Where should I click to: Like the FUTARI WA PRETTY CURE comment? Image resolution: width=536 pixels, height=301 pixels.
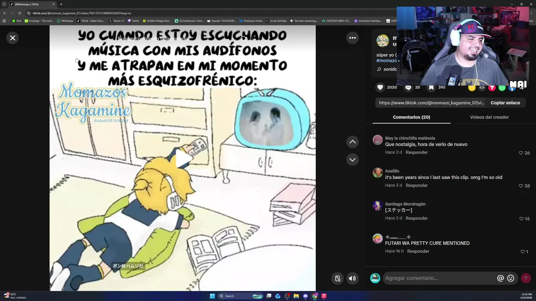coord(523,252)
